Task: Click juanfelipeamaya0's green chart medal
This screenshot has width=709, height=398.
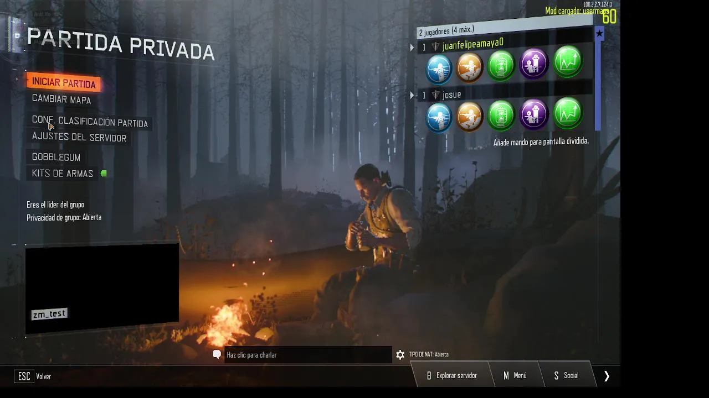Action: click(568, 61)
